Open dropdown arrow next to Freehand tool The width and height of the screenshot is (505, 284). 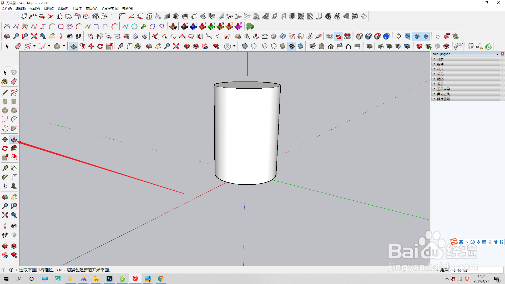pyautogui.click(x=34, y=46)
